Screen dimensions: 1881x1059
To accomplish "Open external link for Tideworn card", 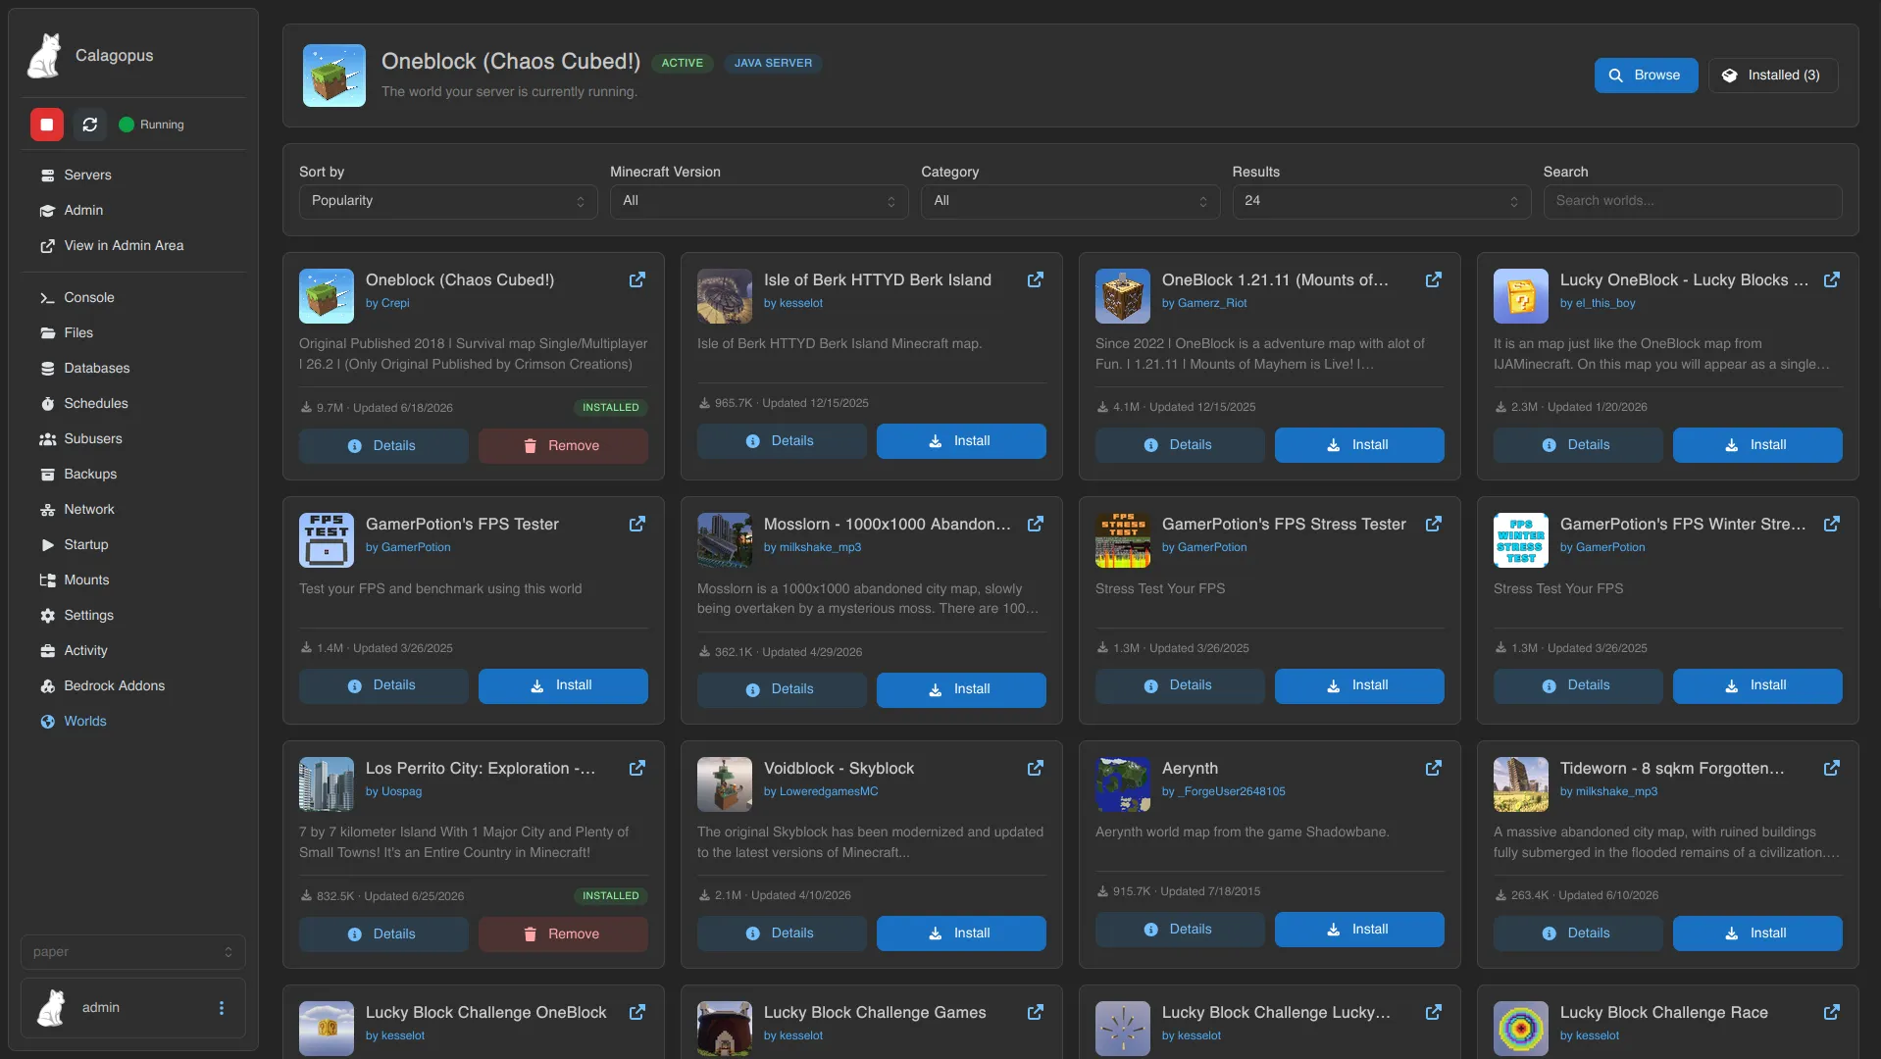I will [x=1832, y=769].
